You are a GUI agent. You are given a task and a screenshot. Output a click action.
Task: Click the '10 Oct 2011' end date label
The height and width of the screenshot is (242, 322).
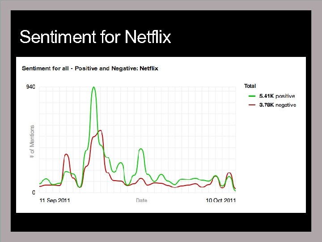pyautogui.click(x=221, y=200)
